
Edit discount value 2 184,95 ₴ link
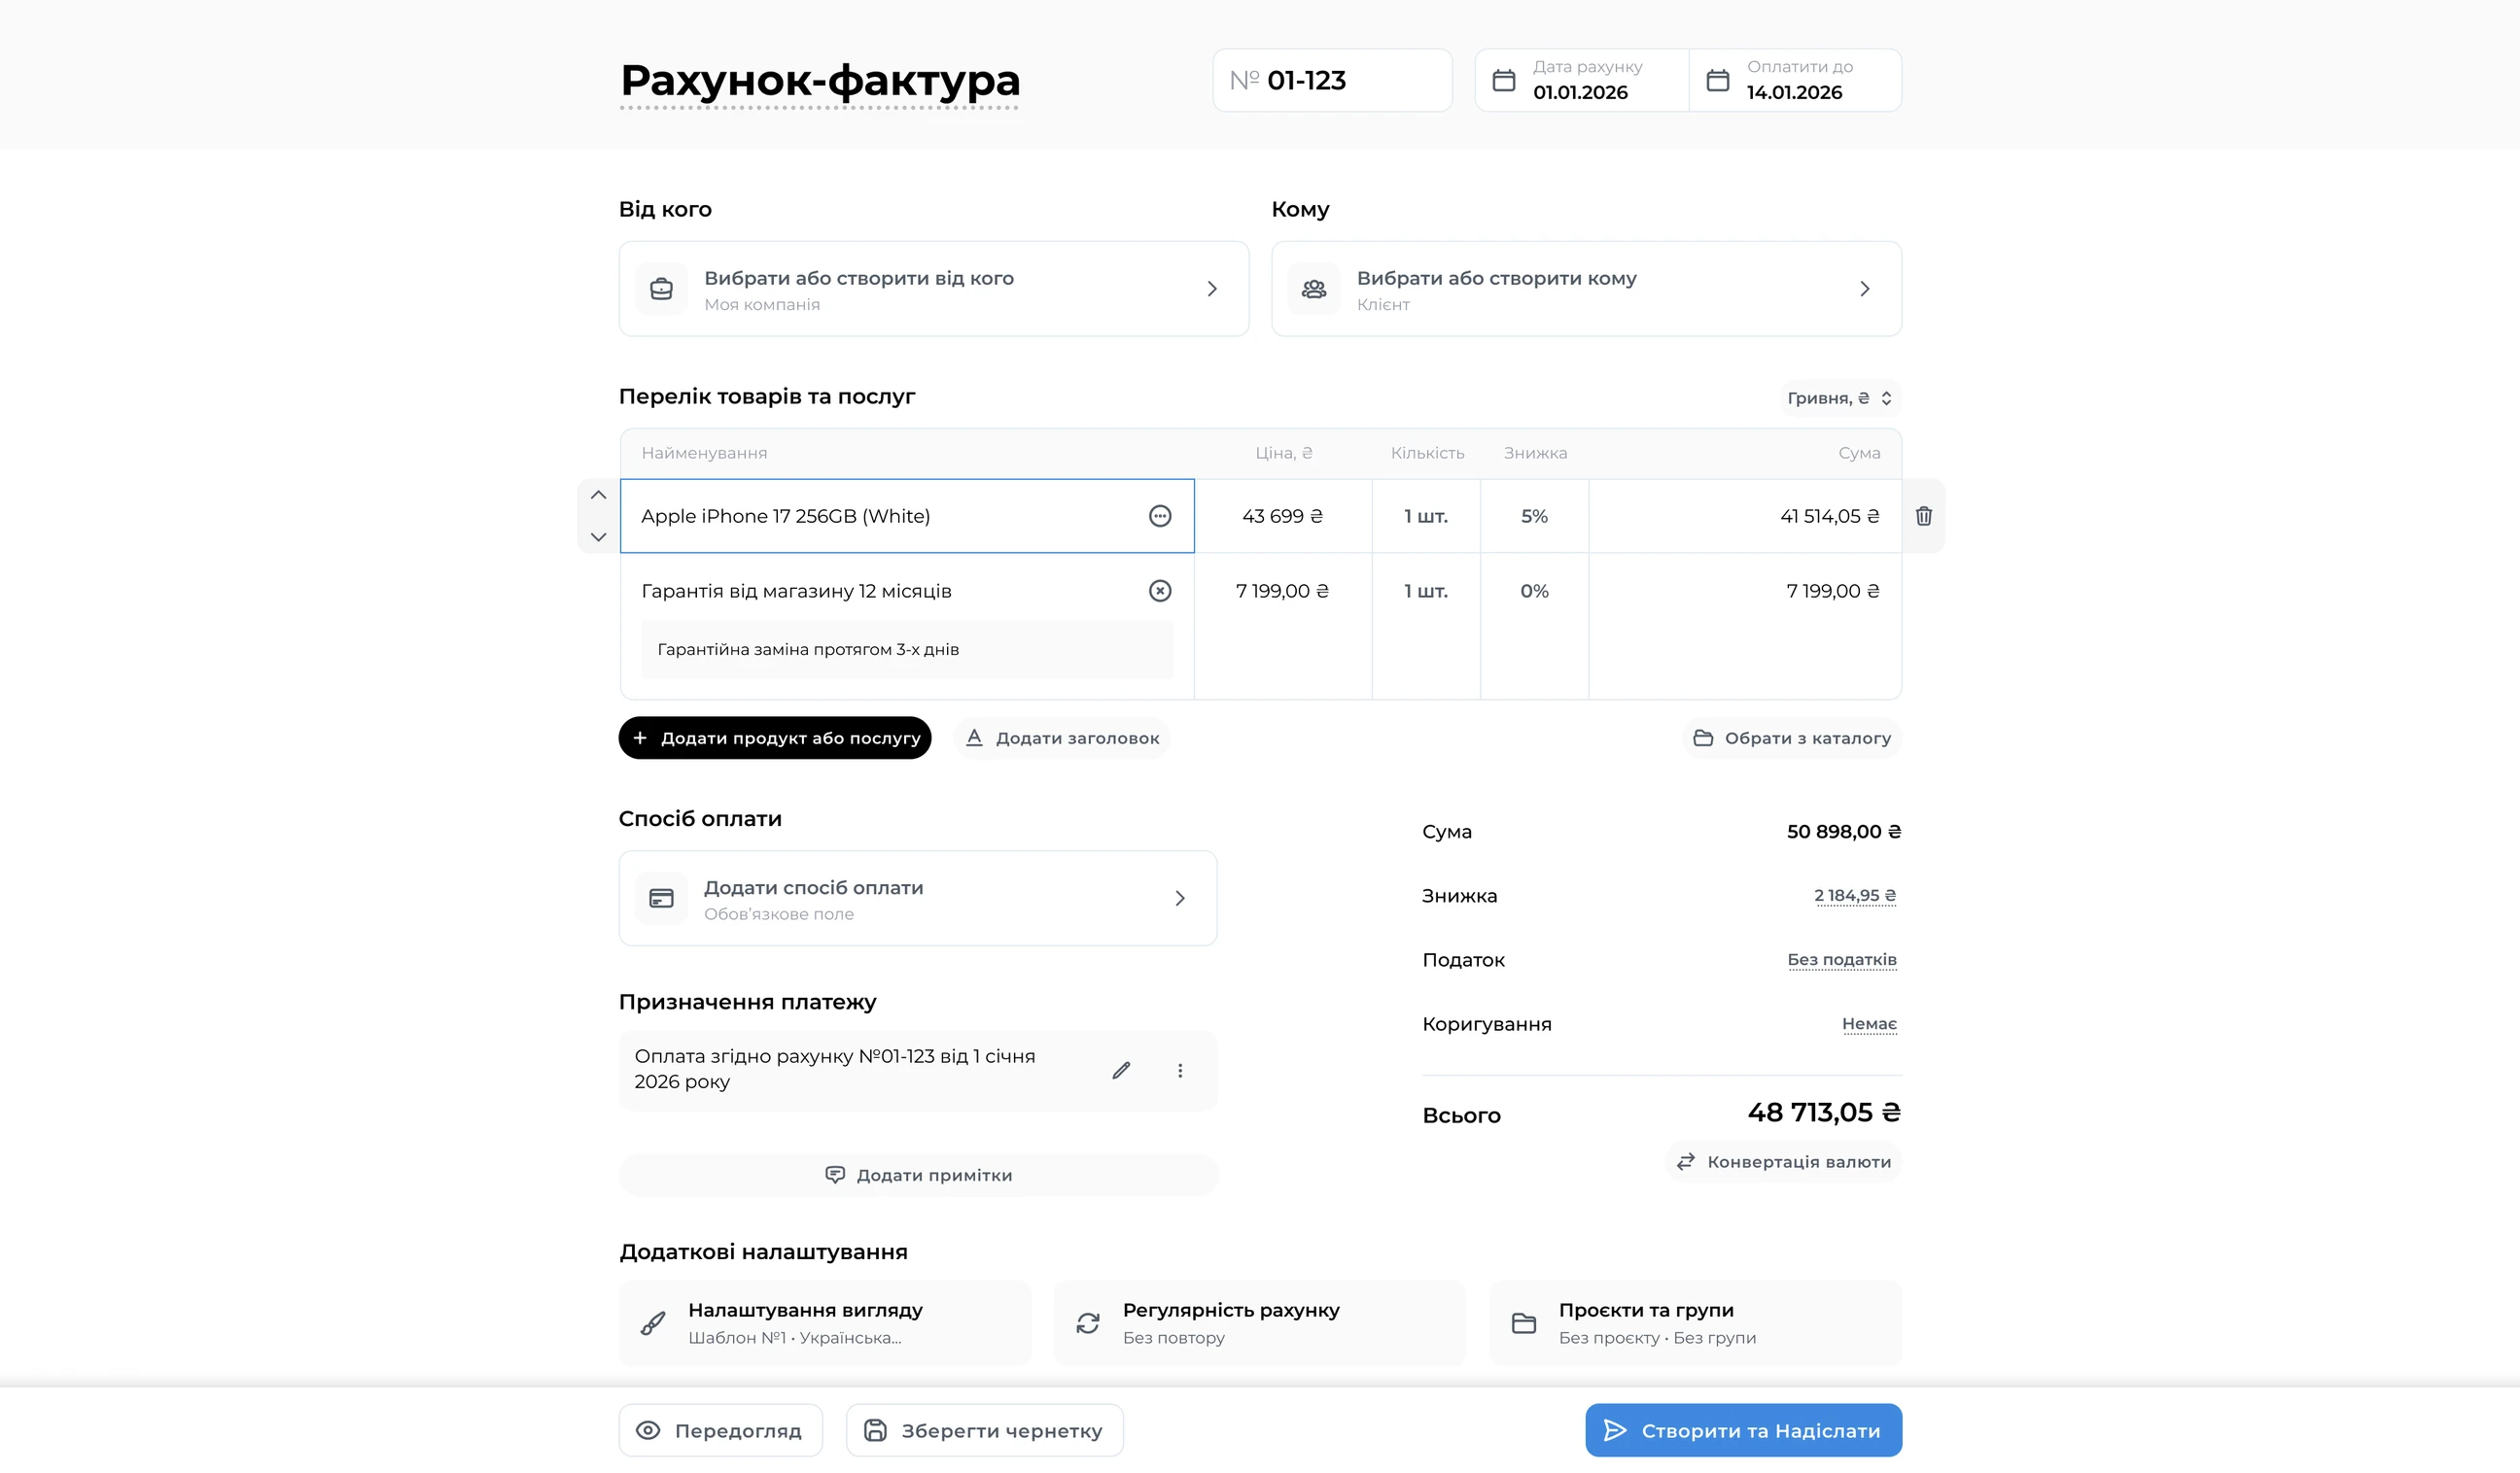1855,896
